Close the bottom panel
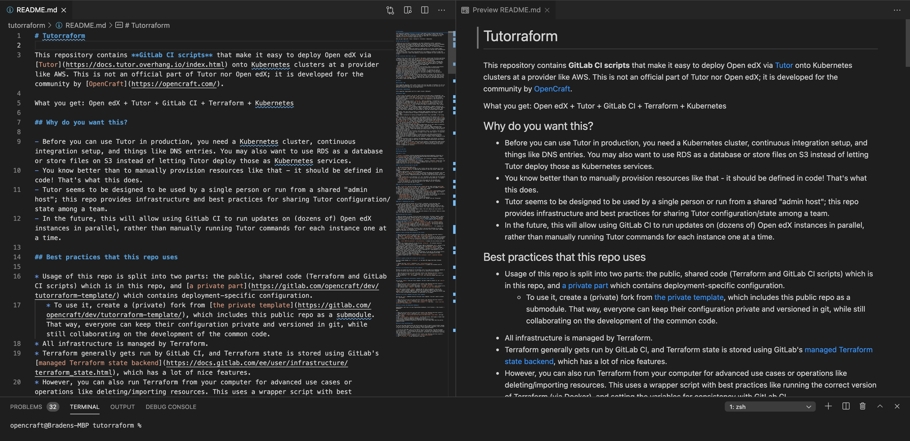This screenshot has width=910, height=441. tap(897, 406)
